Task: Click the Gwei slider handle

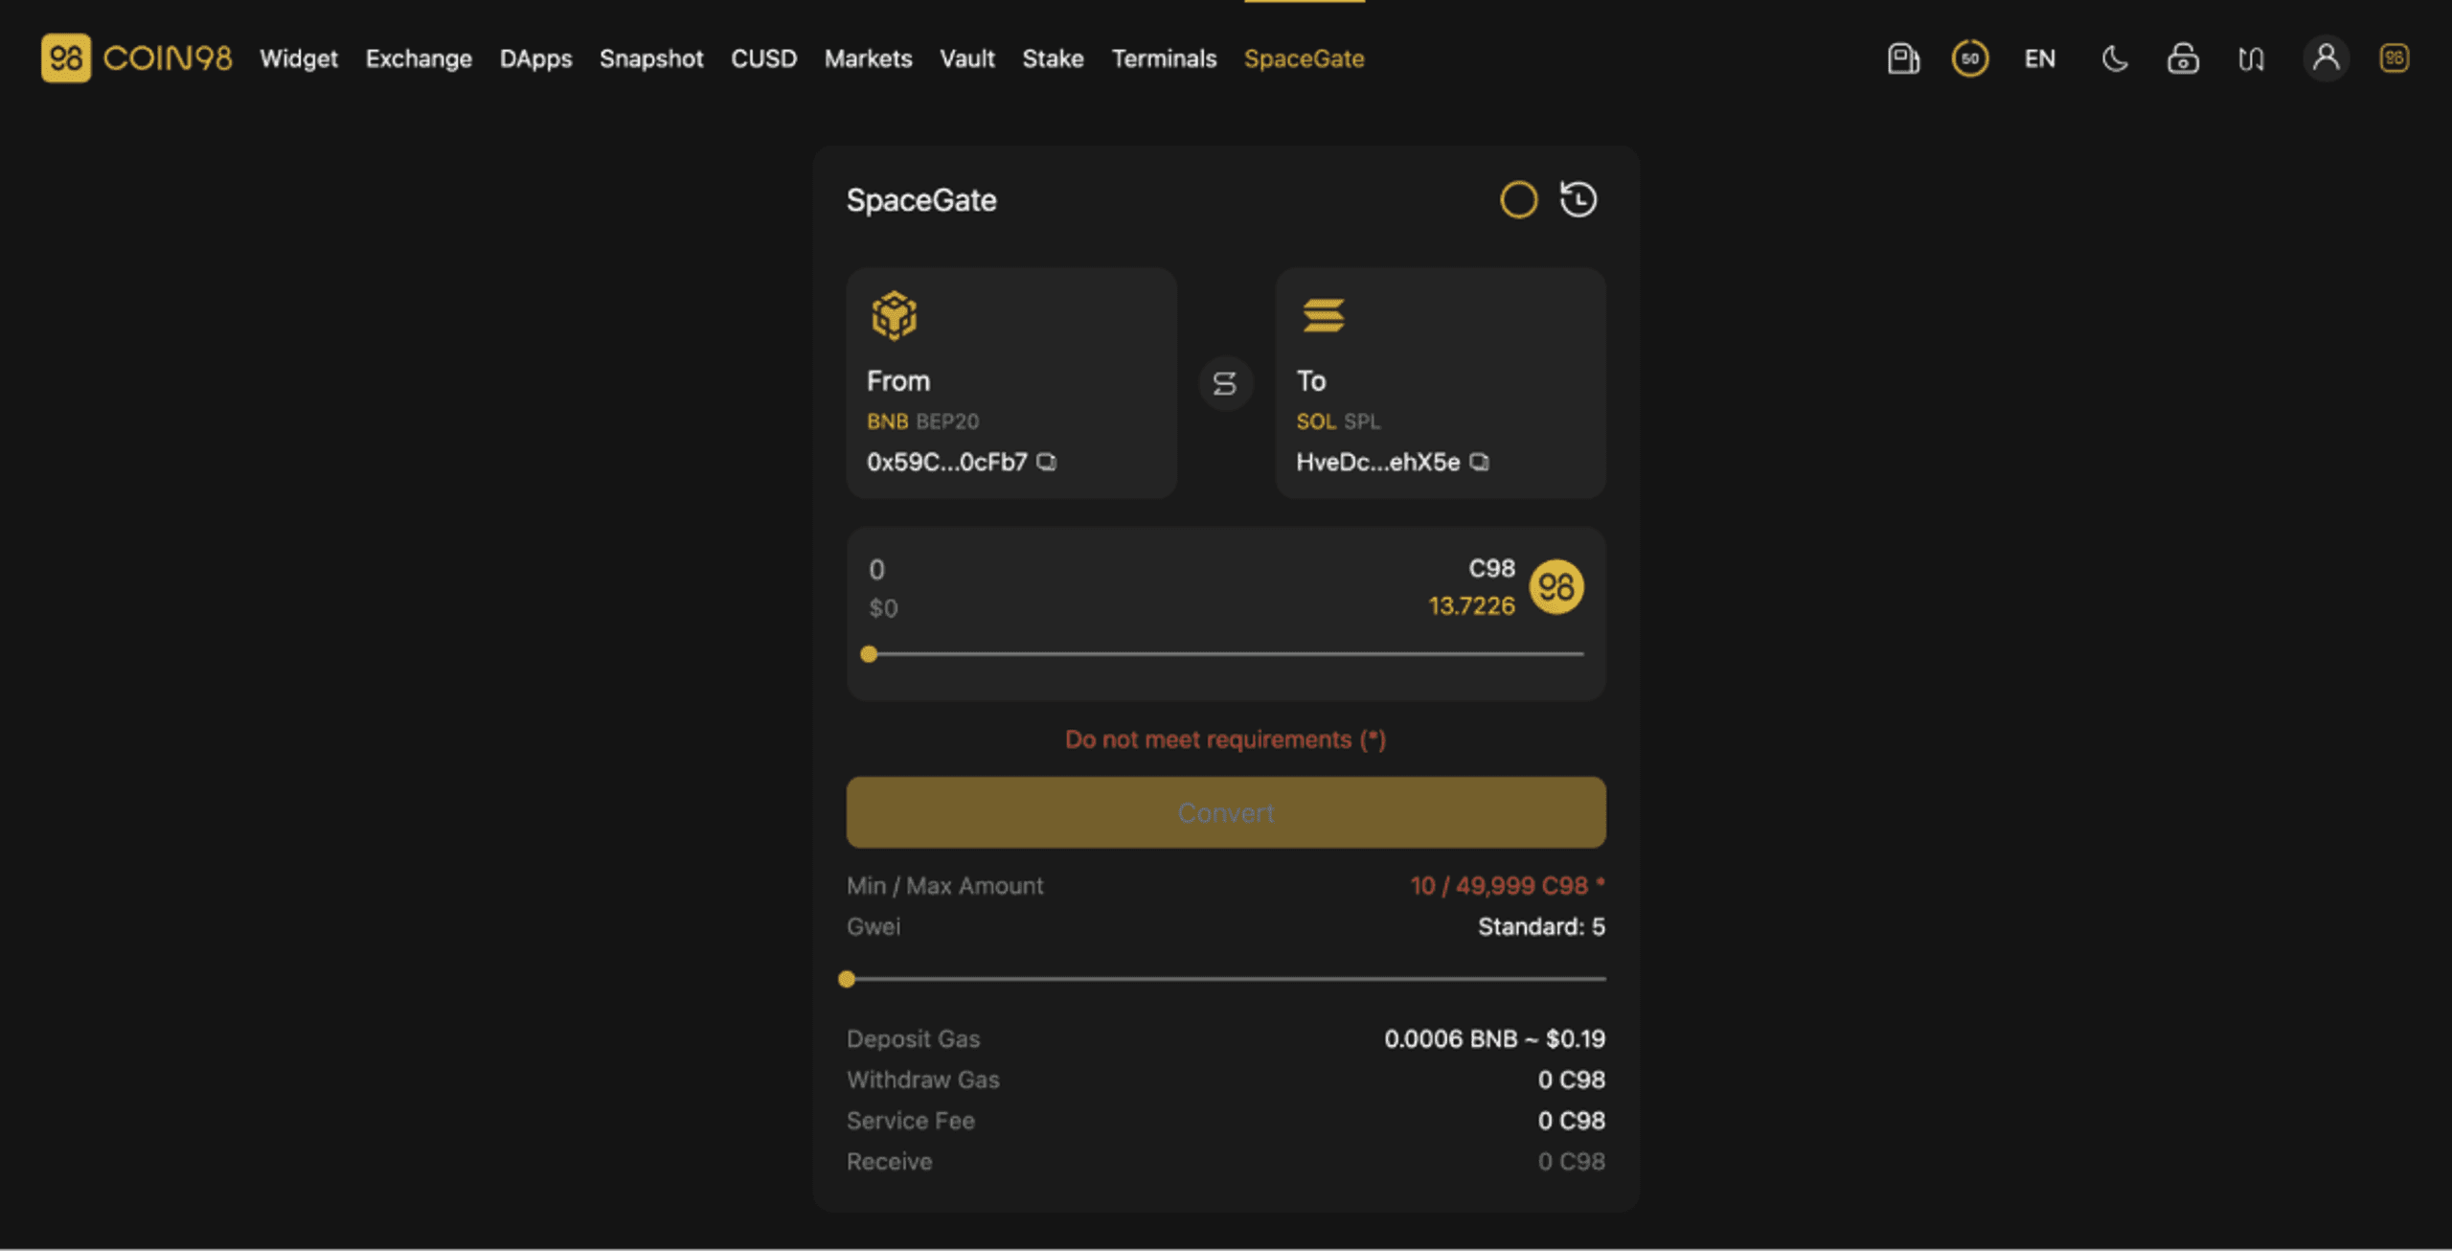Action: pos(847,979)
